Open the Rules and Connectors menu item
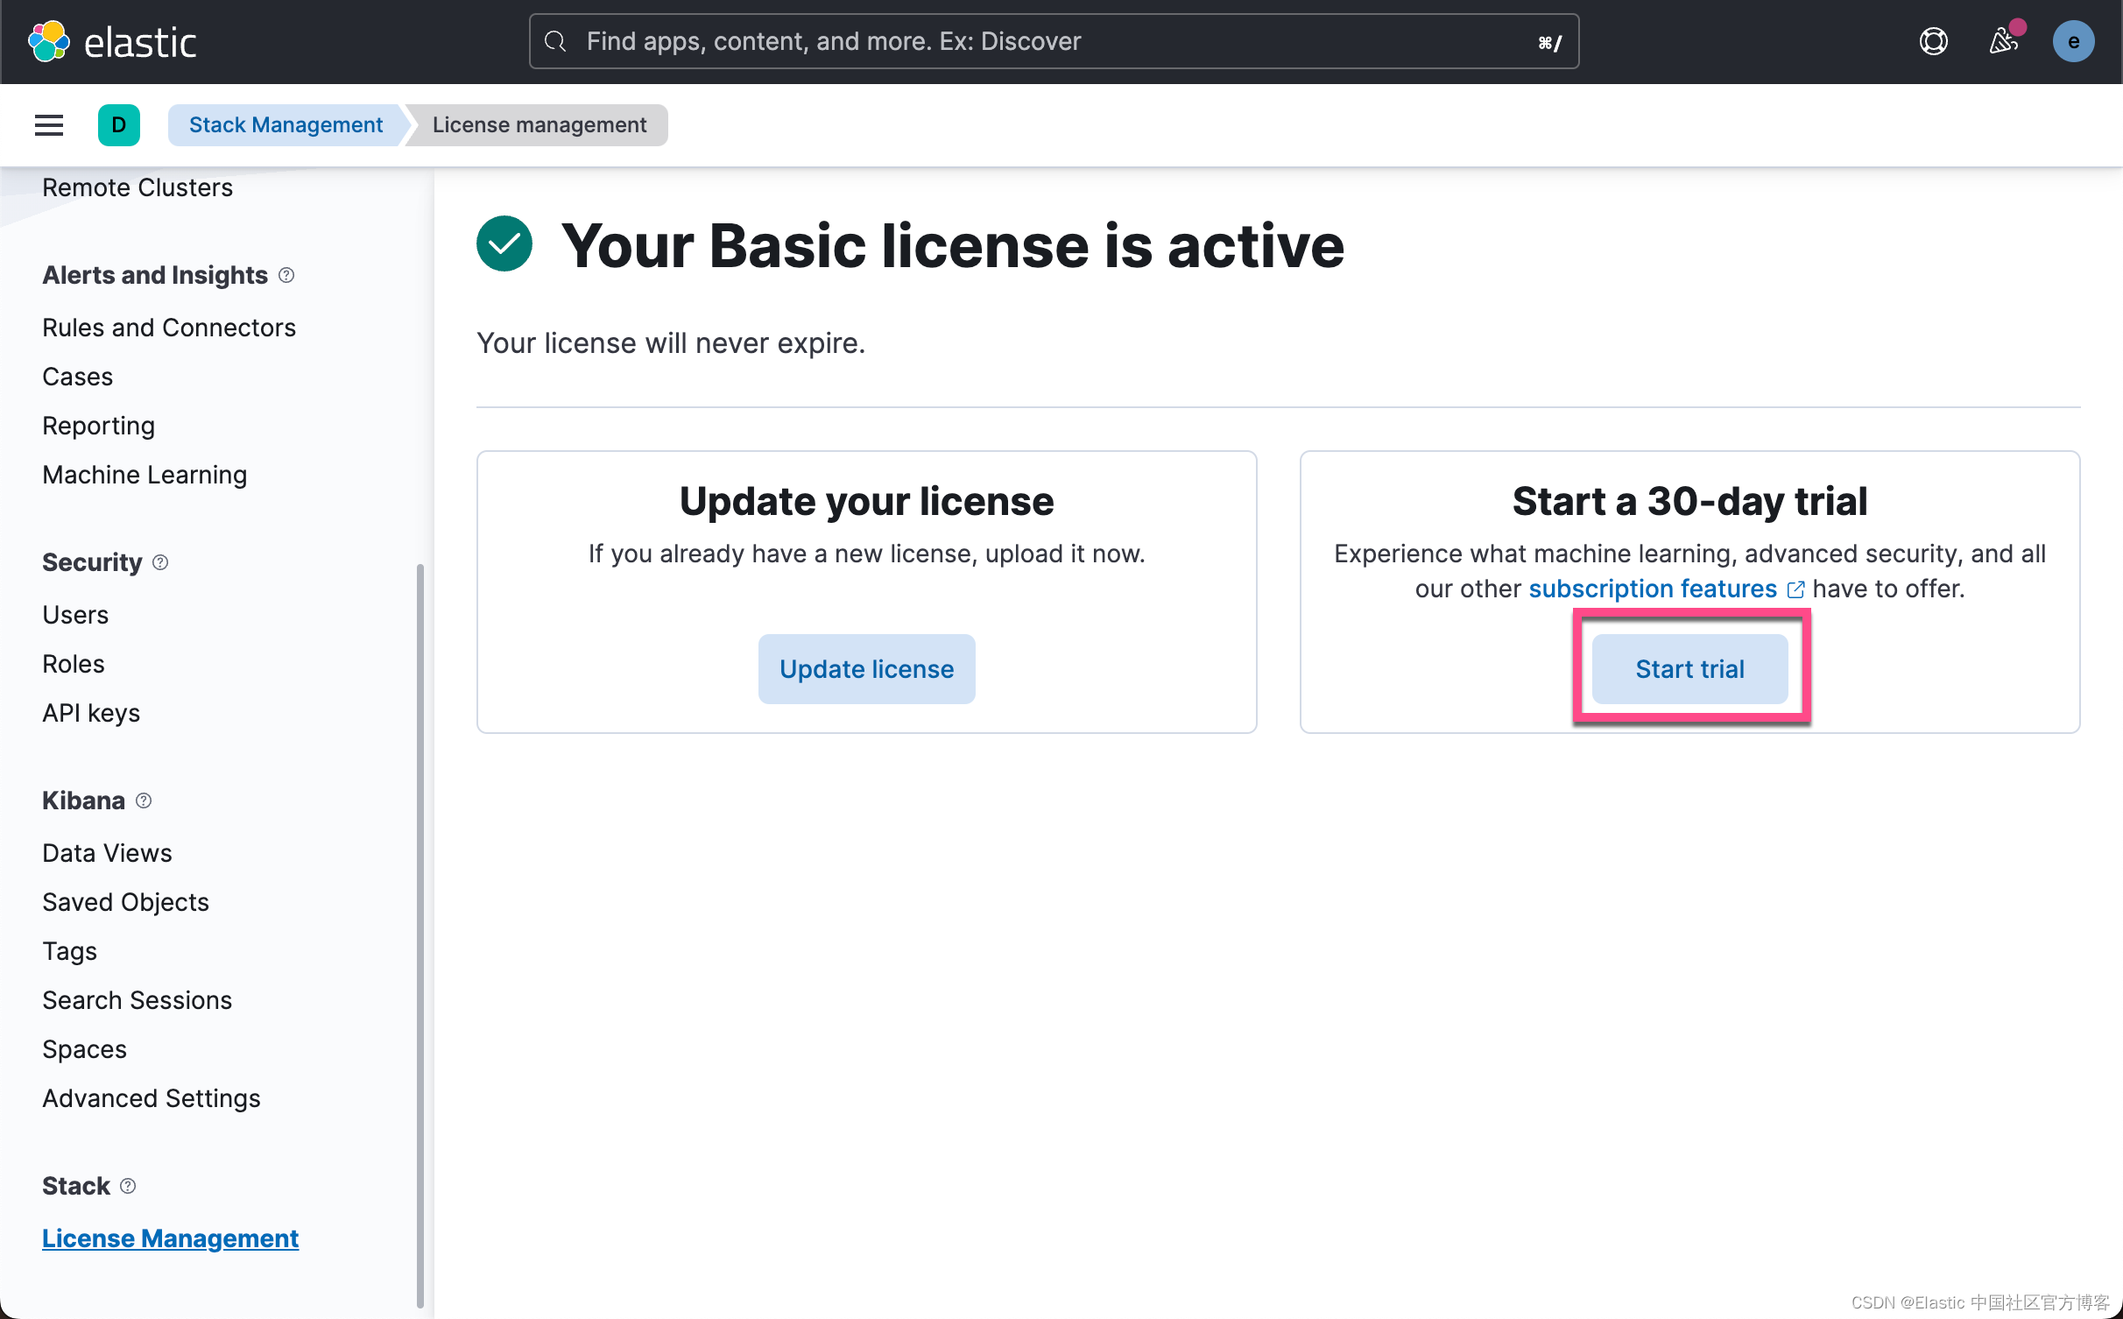 pyautogui.click(x=169, y=327)
